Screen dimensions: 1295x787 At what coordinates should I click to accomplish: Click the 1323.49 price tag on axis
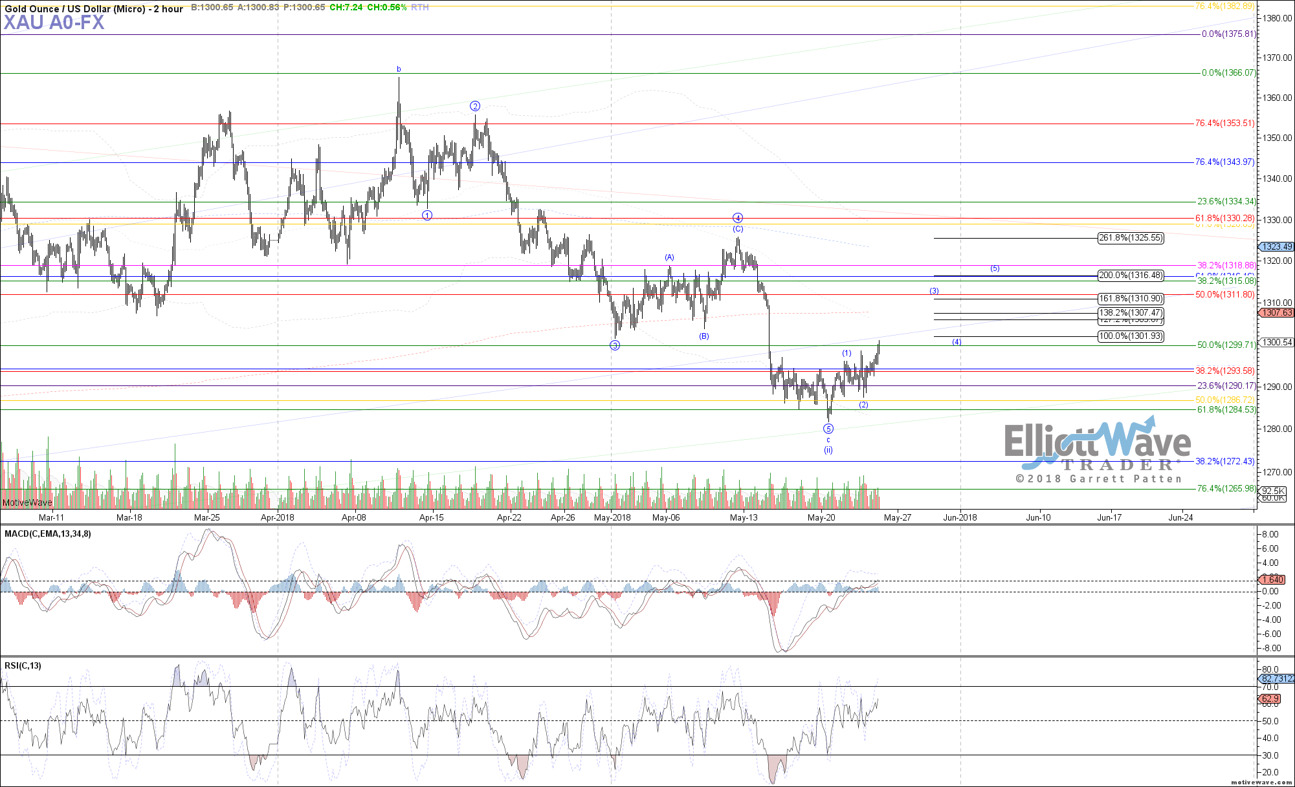pos(1277,246)
